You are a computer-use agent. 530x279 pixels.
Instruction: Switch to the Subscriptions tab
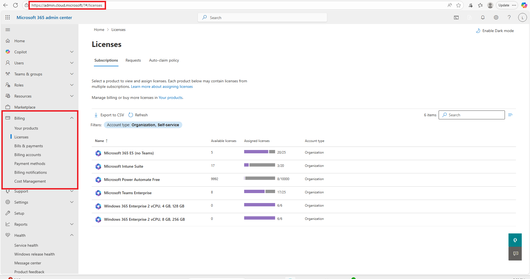106,60
